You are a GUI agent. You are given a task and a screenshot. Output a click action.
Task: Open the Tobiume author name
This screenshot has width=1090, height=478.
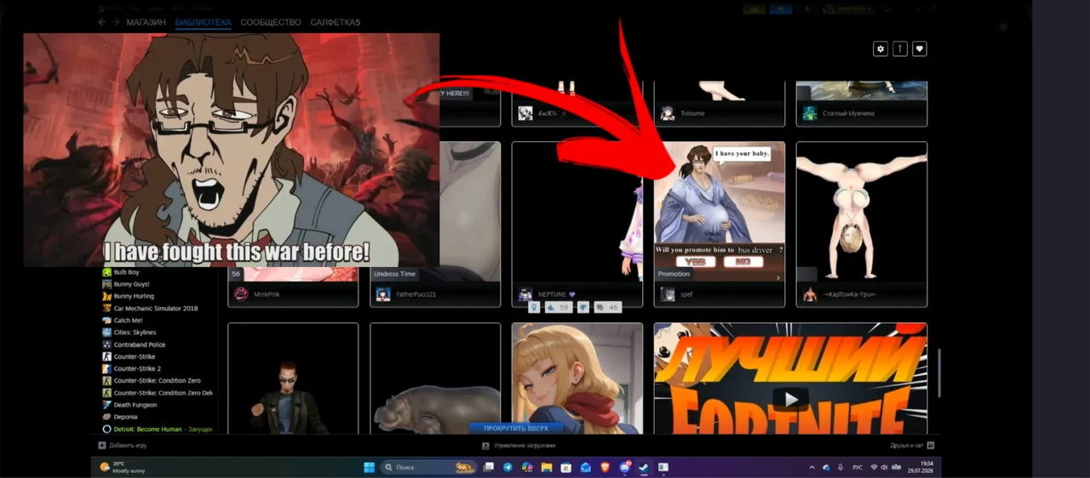click(x=692, y=113)
